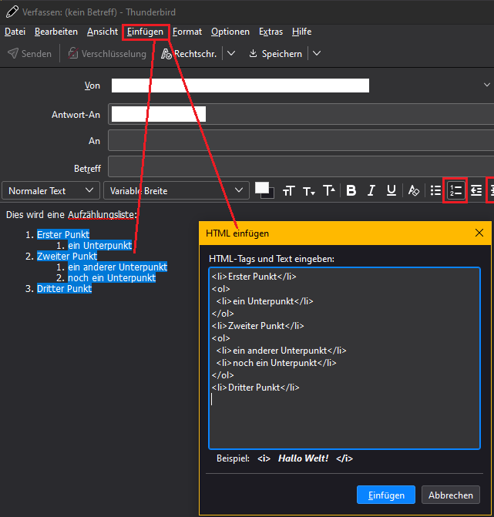This screenshot has width=494, height=517.
Task: Toggle italic text formatting
Action: tap(371, 190)
